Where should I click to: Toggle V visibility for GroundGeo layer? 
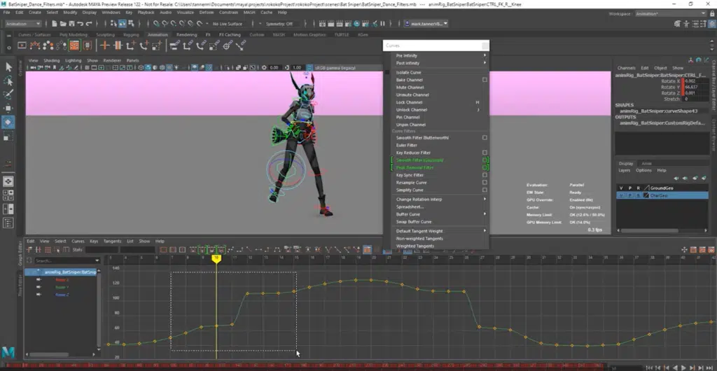point(621,188)
